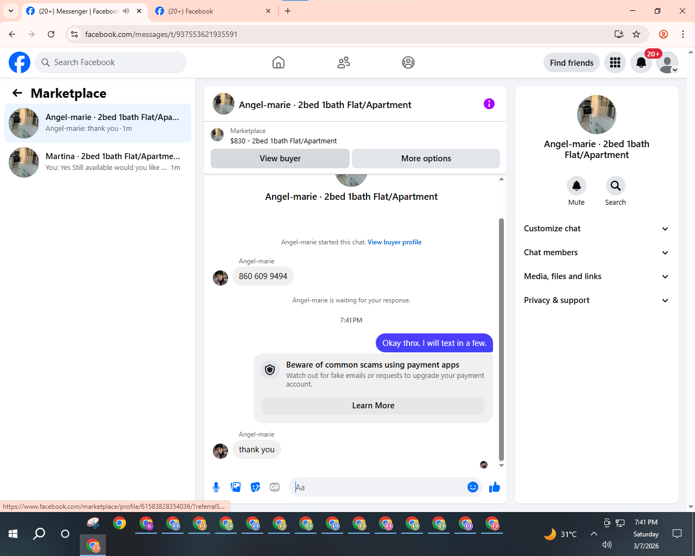Click the weather 31°C taskbar widget
Screen dimensions: 695x556
560,534
